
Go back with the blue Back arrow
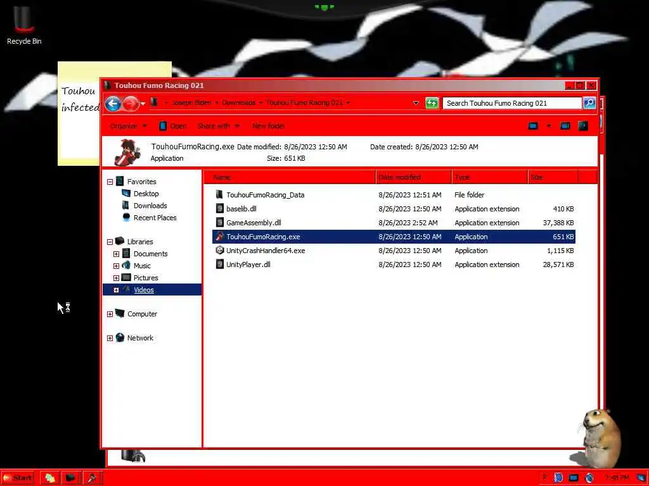pos(113,103)
